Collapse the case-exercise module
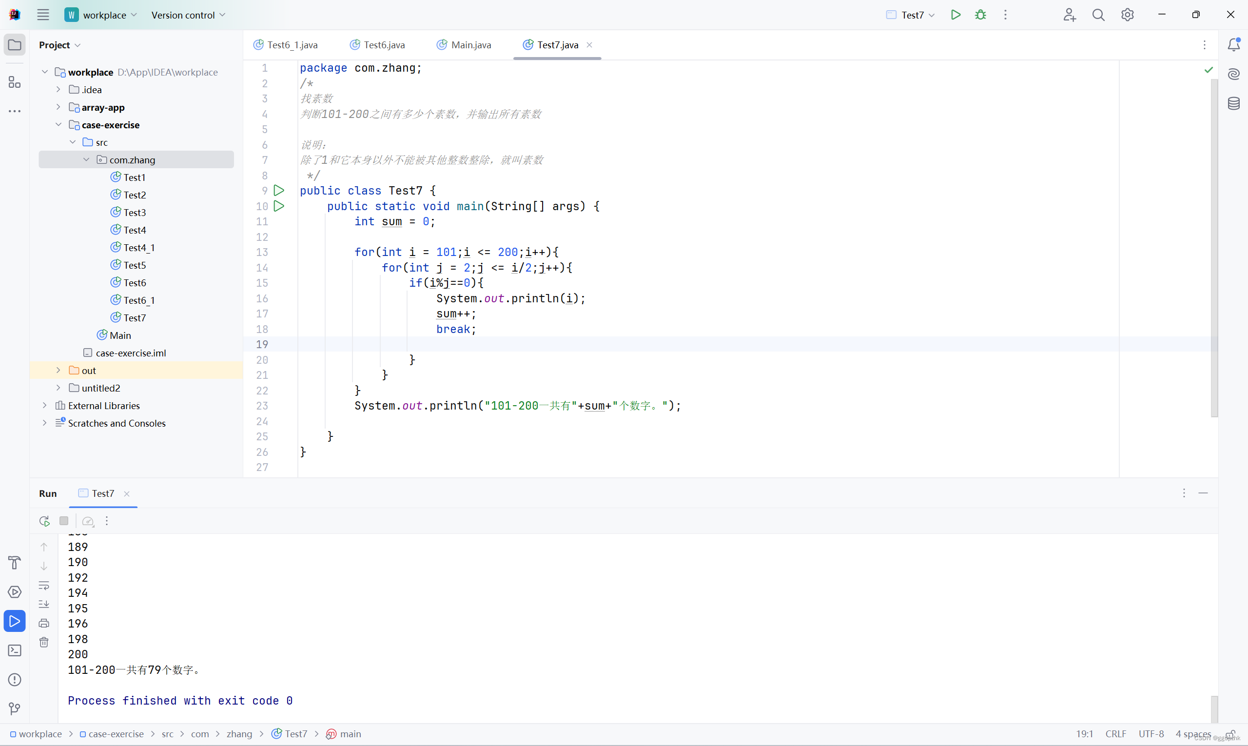The width and height of the screenshot is (1248, 746). [x=58, y=125]
